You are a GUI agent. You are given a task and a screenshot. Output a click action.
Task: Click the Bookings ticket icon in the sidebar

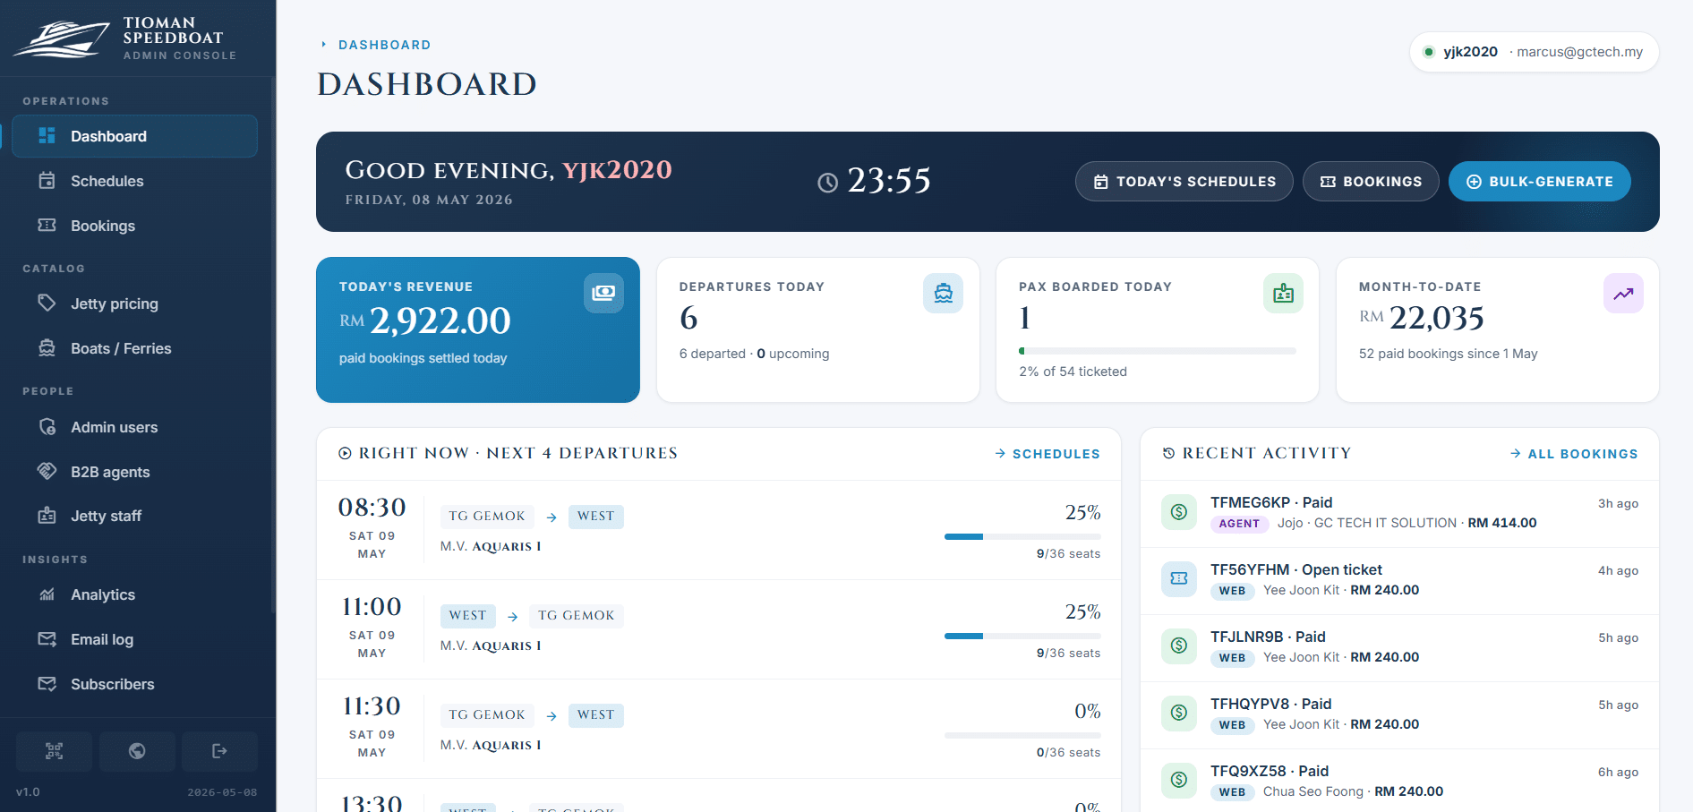tap(47, 225)
